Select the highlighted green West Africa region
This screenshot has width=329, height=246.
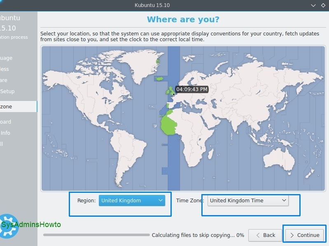[x=168, y=125]
